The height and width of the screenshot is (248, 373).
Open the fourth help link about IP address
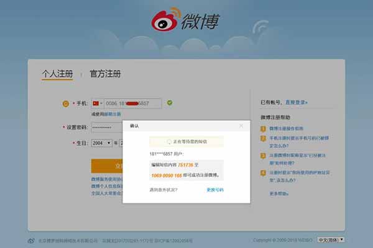300,176
